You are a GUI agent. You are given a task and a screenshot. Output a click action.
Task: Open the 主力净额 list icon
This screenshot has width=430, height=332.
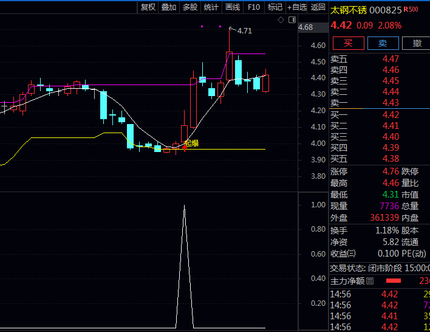(370, 281)
